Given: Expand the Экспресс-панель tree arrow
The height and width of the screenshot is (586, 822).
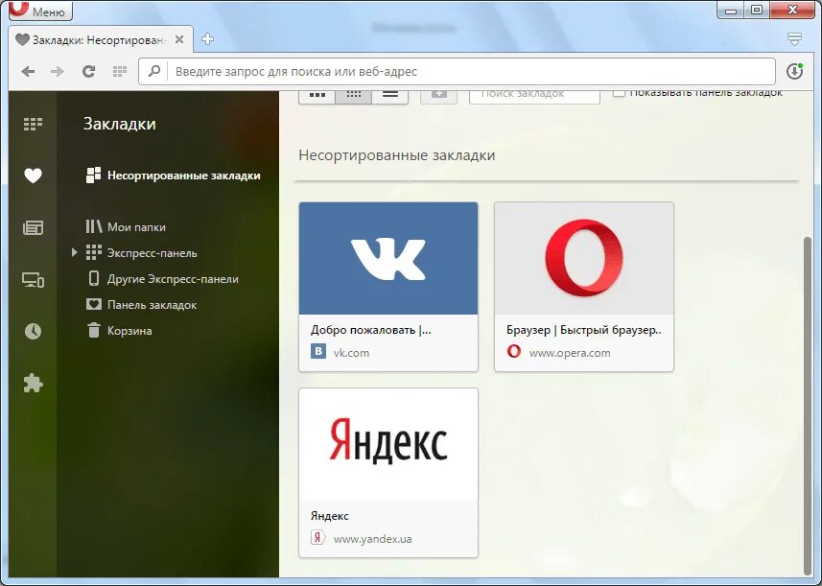Looking at the screenshot, I should coord(75,252).
